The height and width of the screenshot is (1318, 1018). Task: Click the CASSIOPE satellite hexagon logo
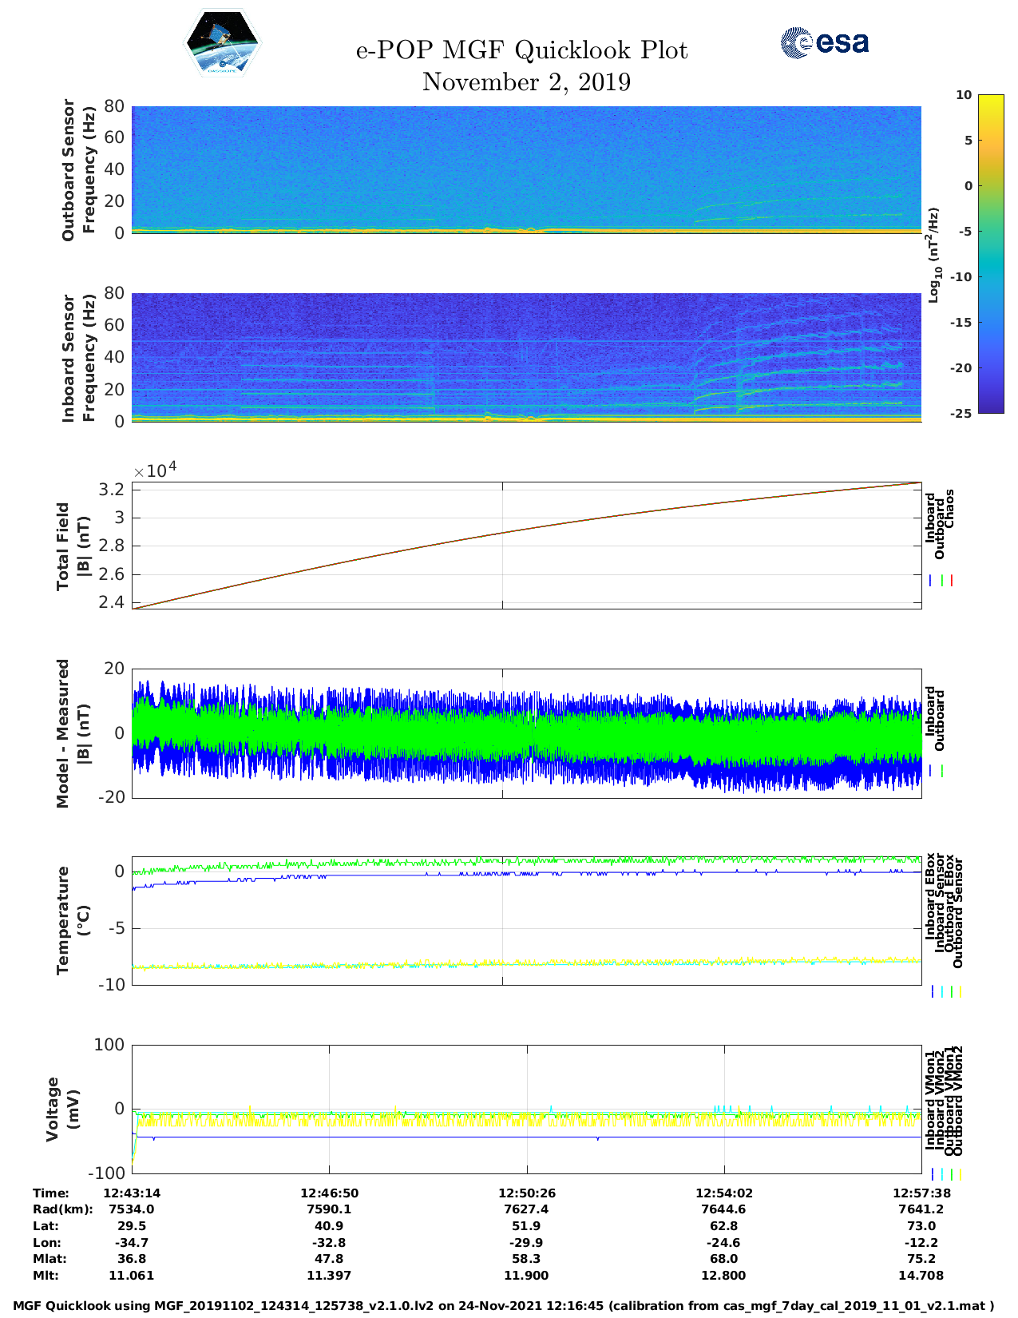(222, 43)
